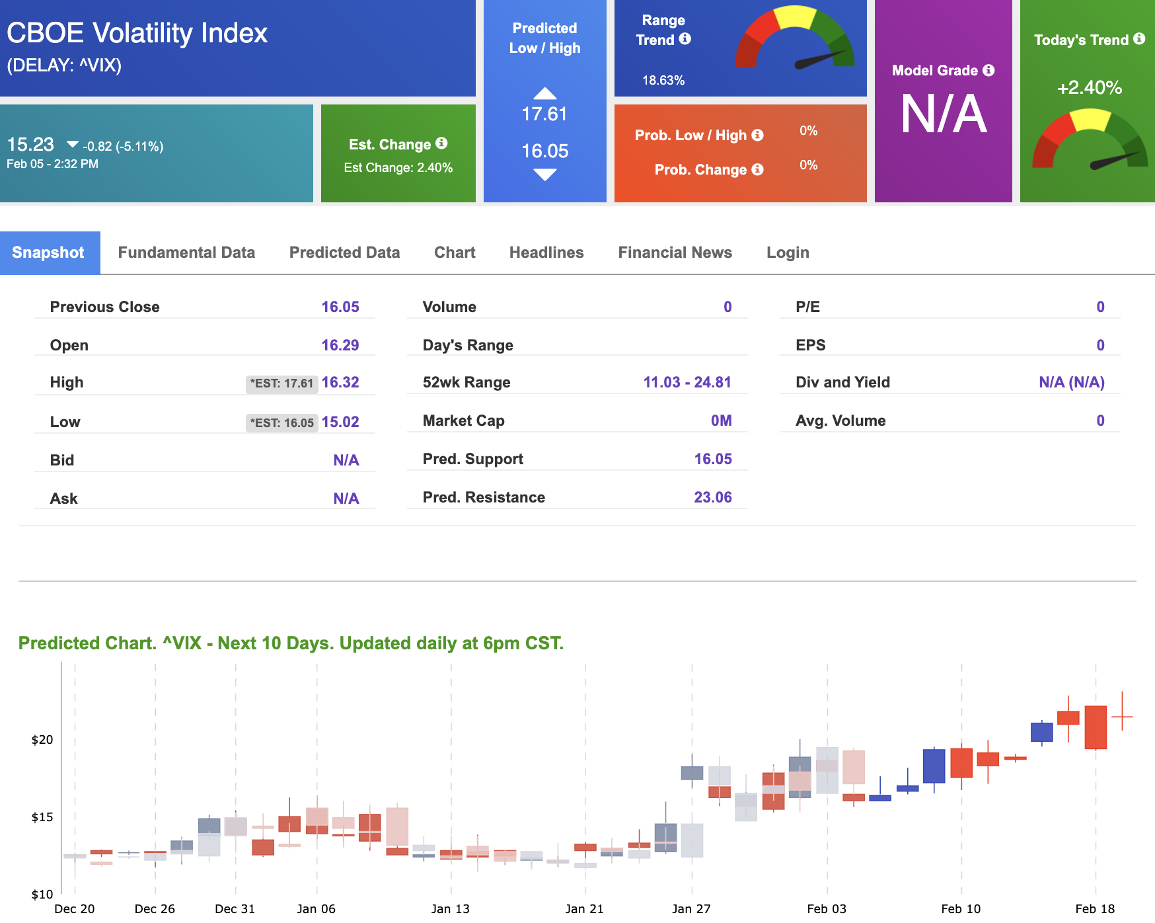Click Pred. Support value 16.05
This screenshot has height=923, width=1155.
click(713, 459)
